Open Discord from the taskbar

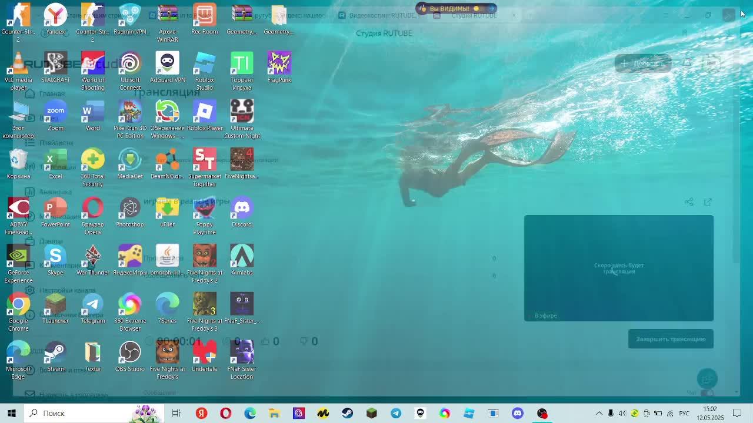(518, 413)
